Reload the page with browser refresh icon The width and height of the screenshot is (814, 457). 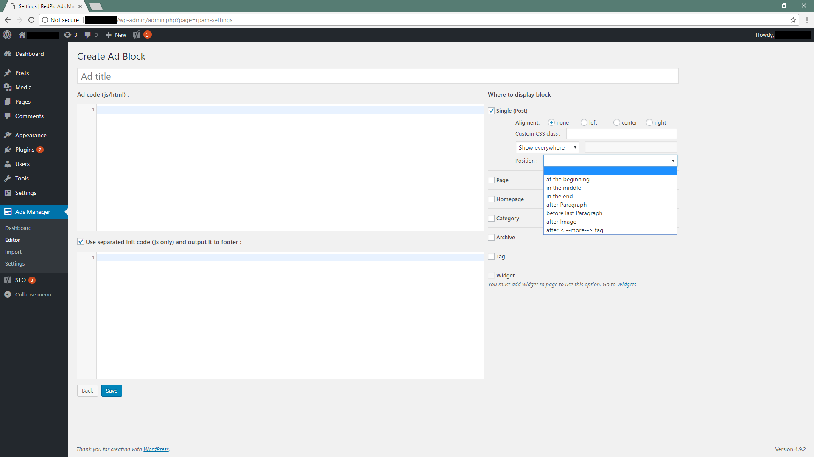pos(31,20)
